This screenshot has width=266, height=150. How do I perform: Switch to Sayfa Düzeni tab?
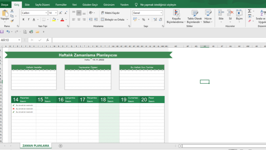coord(43,5)
